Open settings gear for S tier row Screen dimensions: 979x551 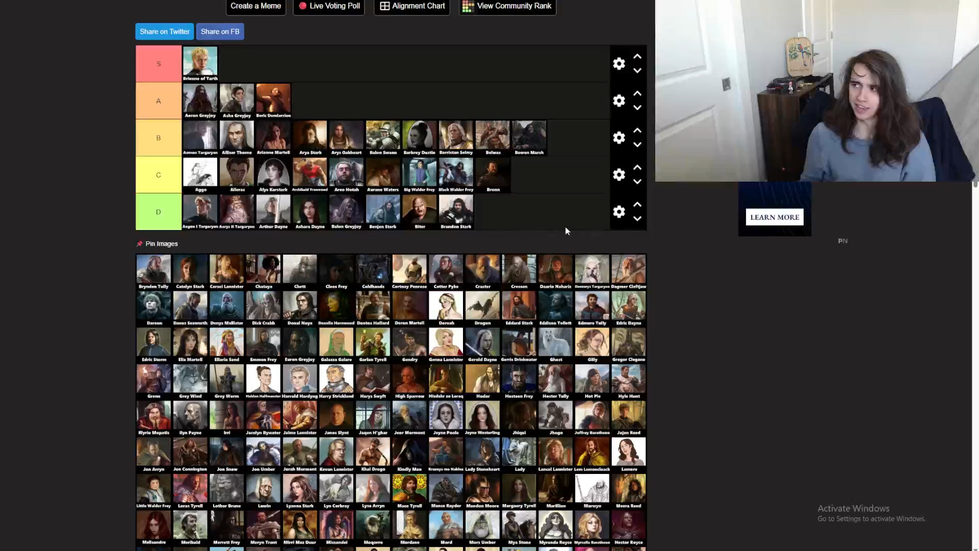click(619, 64)
